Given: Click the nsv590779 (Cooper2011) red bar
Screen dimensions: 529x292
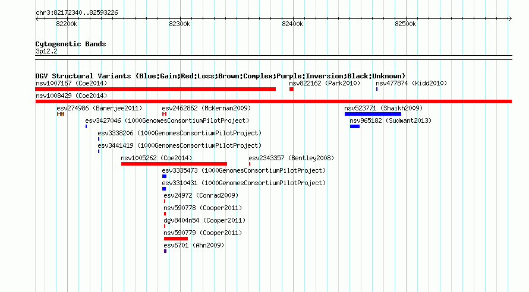Looking at the screenshot, I should coord(176,239).
